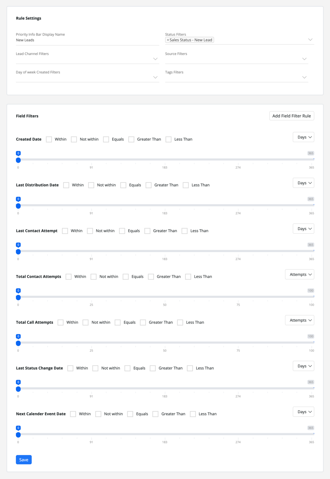The image size is (330, 479).
Task: Open Last Status Change Date Days dropdown
Action: 304,366
